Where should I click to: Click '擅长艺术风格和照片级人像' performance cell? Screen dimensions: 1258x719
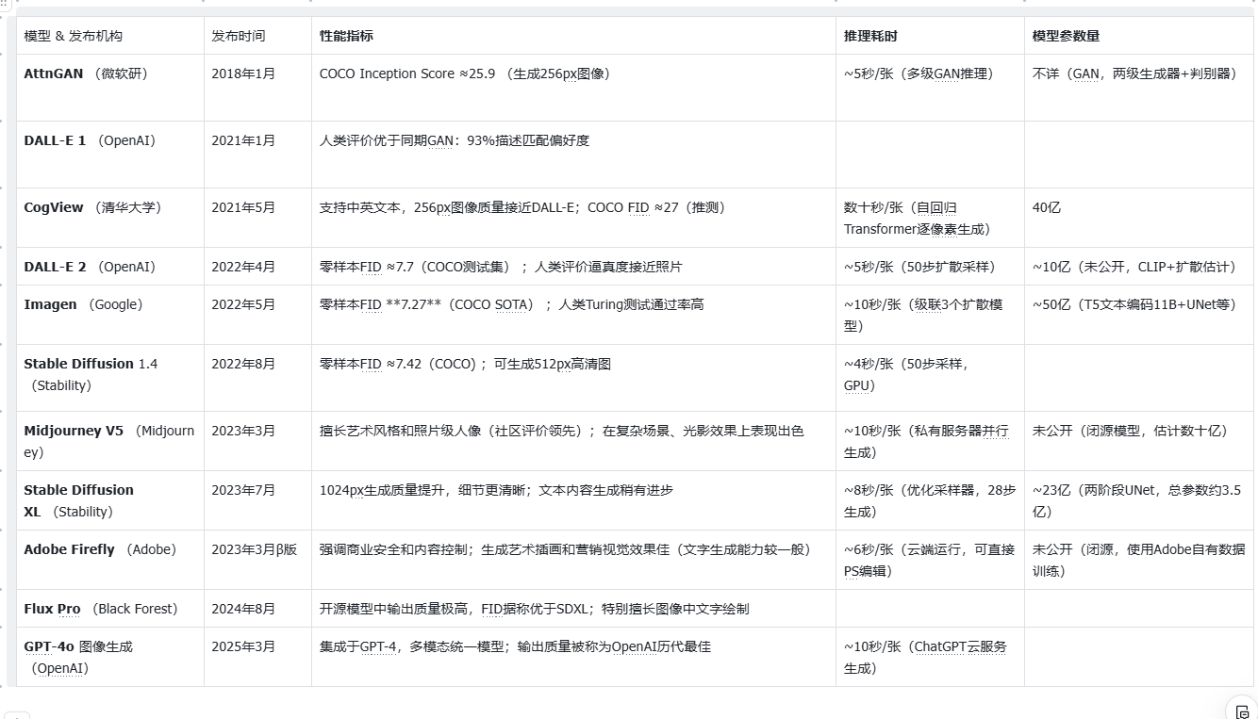coord(573,441)
